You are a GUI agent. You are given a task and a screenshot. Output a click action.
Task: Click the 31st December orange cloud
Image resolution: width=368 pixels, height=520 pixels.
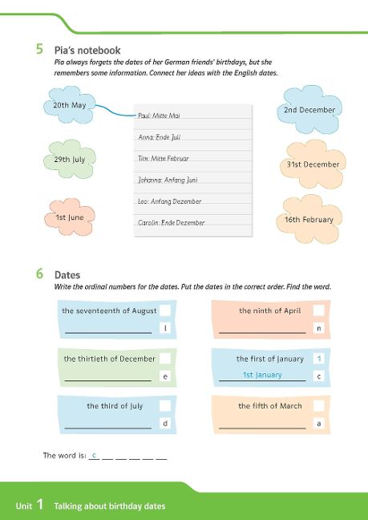coord(313,165)
